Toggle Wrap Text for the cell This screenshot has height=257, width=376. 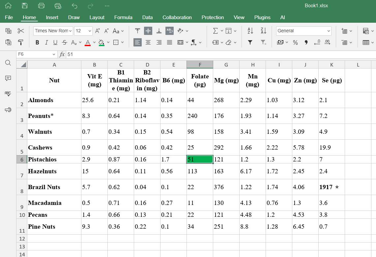[x=169, y=31]
